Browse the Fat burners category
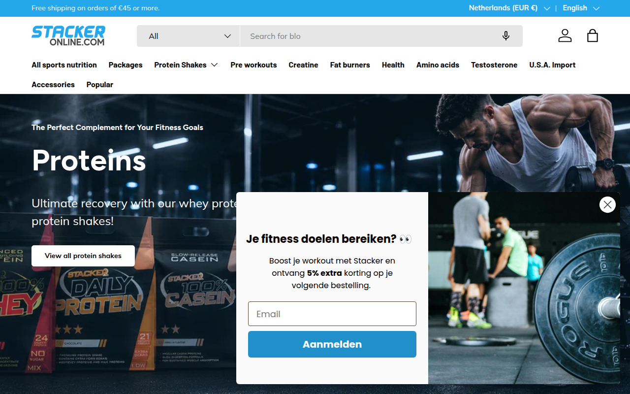Viewport: 630px width, 394px height. click(350, 65)
